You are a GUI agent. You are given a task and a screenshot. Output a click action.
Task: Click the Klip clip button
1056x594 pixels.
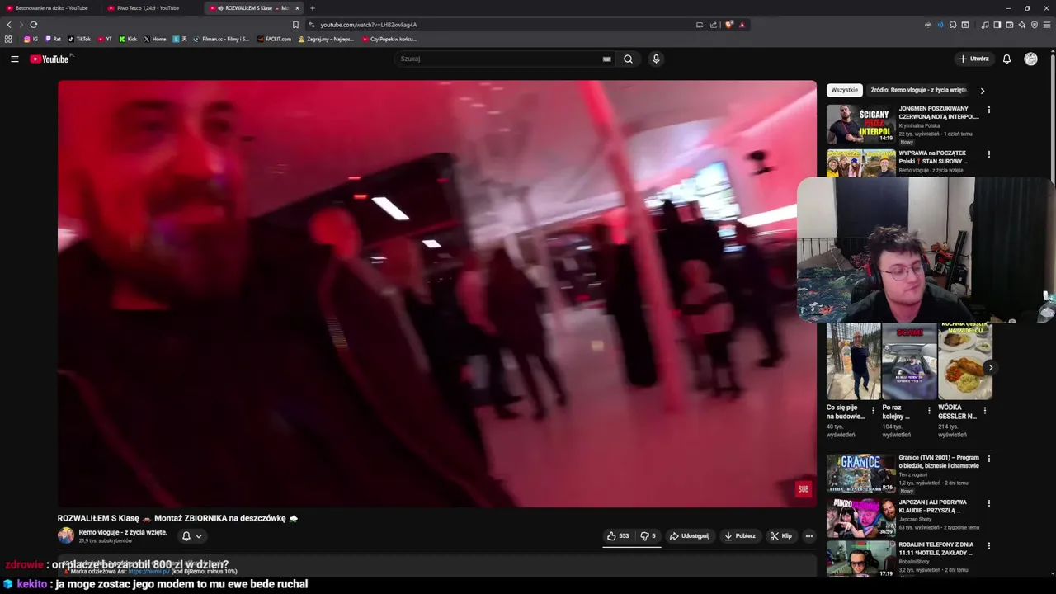click(x=781, y=535)
